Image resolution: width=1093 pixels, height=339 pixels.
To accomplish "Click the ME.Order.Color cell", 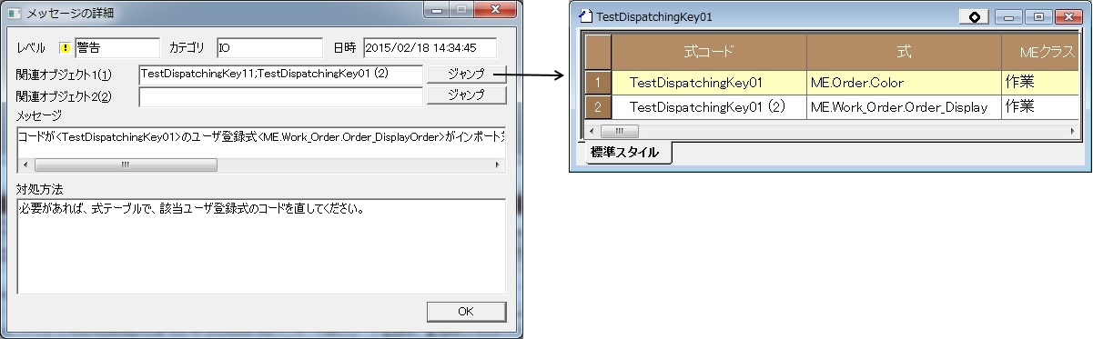I will click(x=904, y=83).
